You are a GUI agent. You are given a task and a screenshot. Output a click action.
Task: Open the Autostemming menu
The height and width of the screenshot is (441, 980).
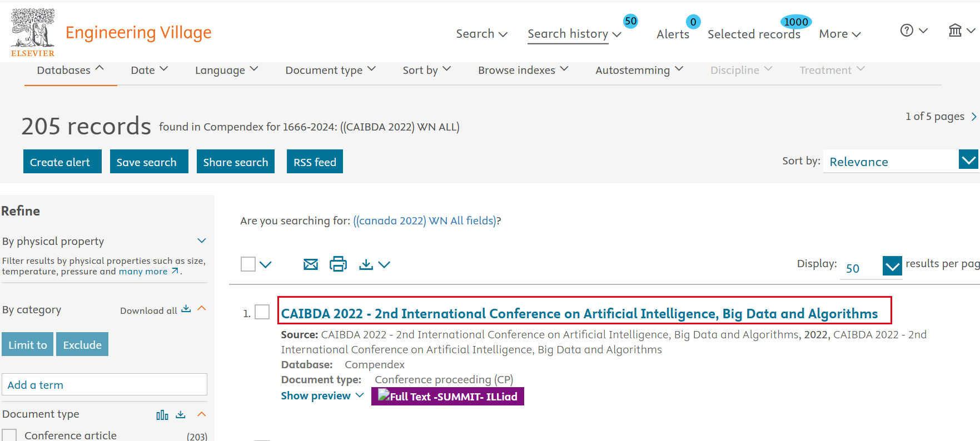639,70
